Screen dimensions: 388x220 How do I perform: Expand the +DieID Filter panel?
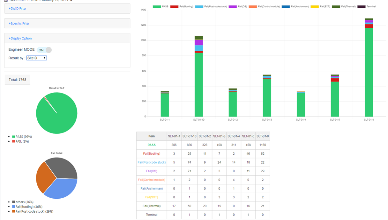coord(18,9)
